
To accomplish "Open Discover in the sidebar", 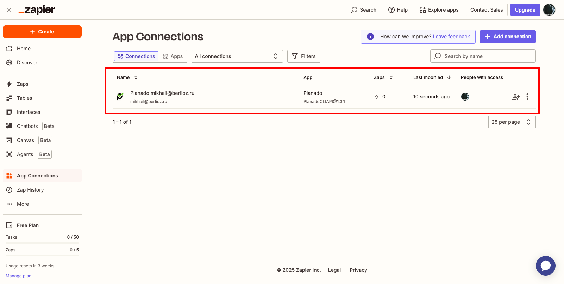I will pos(42,63).
